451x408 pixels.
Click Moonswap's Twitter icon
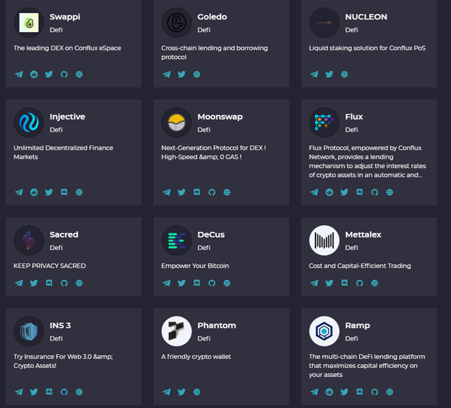point(182,192)
